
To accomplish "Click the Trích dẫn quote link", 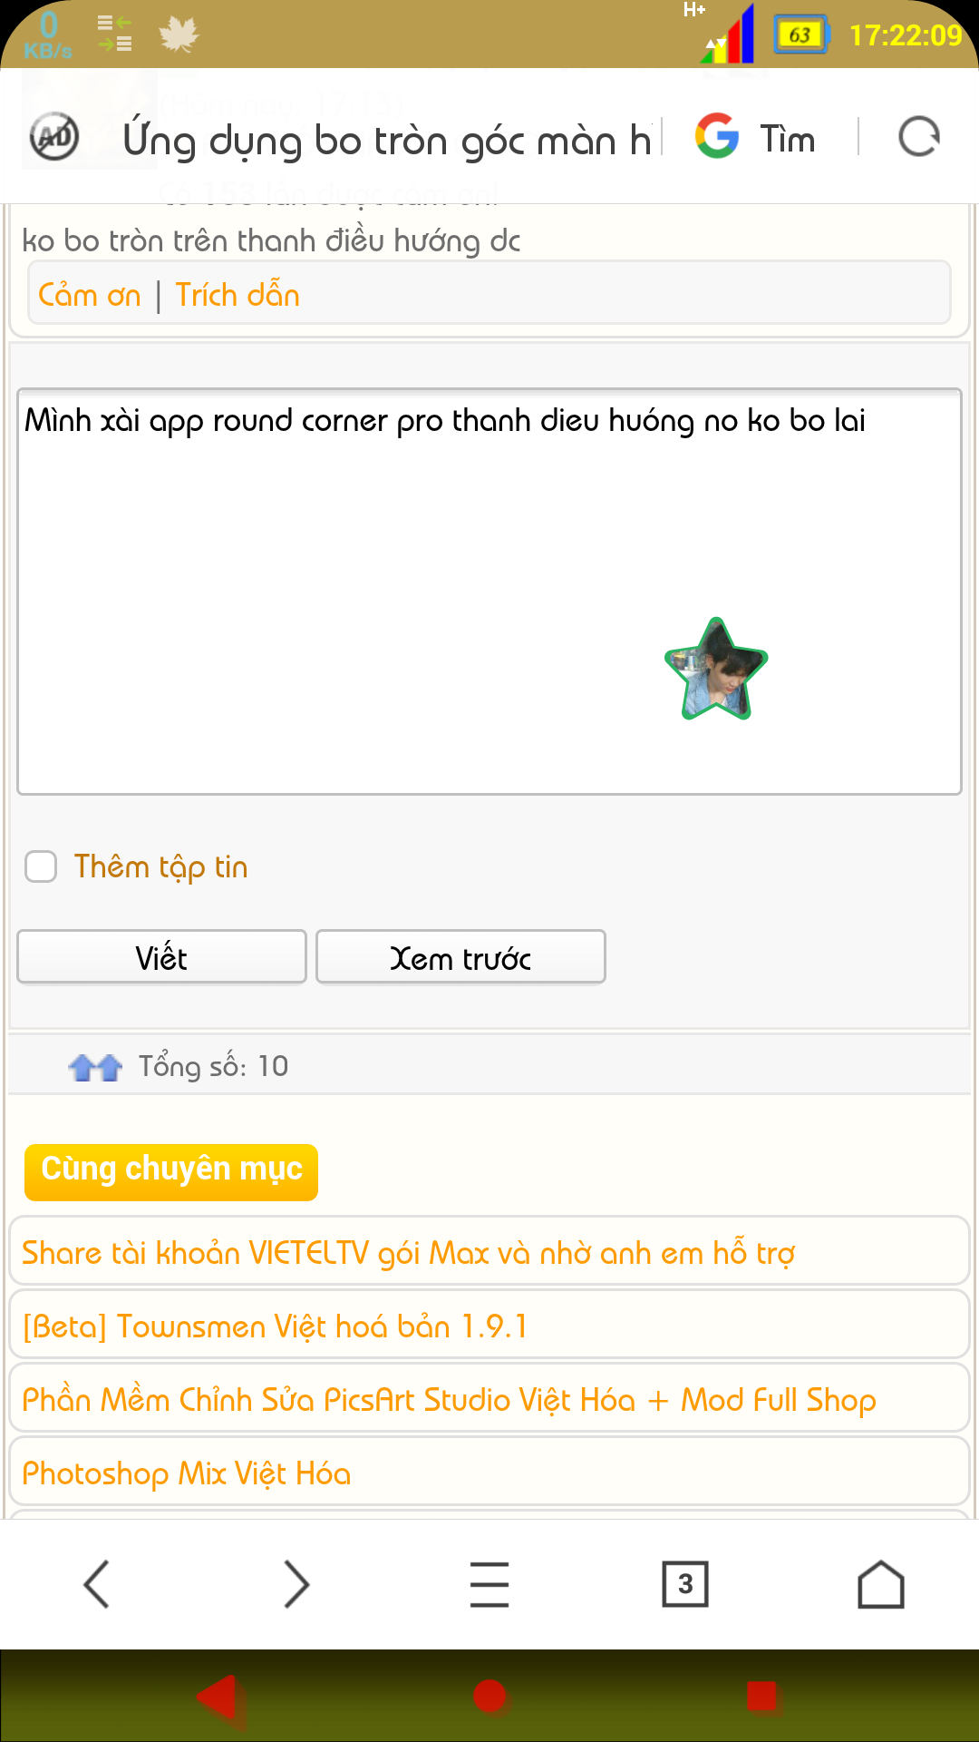I will click(x=237, y=295).
